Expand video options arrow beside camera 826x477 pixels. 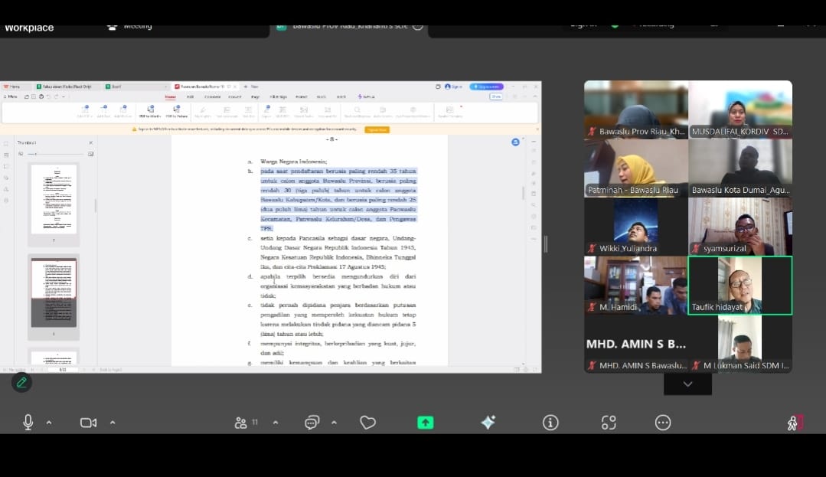point(113,423)
